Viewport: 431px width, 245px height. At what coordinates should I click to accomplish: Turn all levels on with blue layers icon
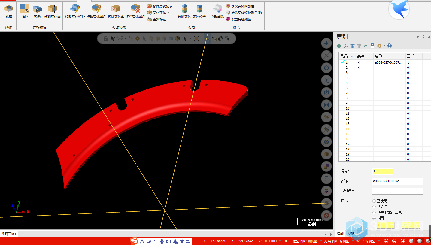click(x=353, y=46)
